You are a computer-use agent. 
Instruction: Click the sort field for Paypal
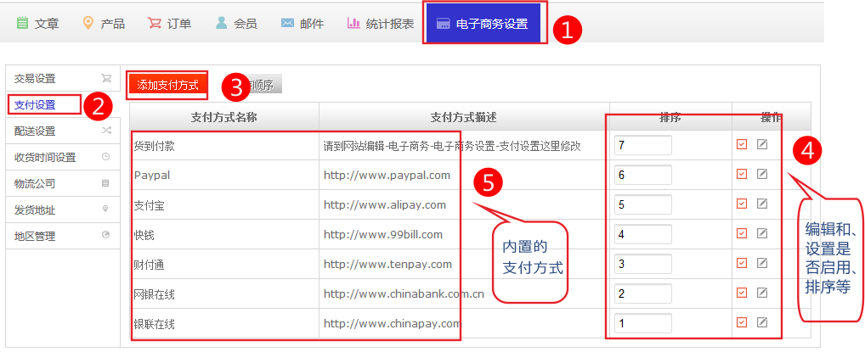642,175
